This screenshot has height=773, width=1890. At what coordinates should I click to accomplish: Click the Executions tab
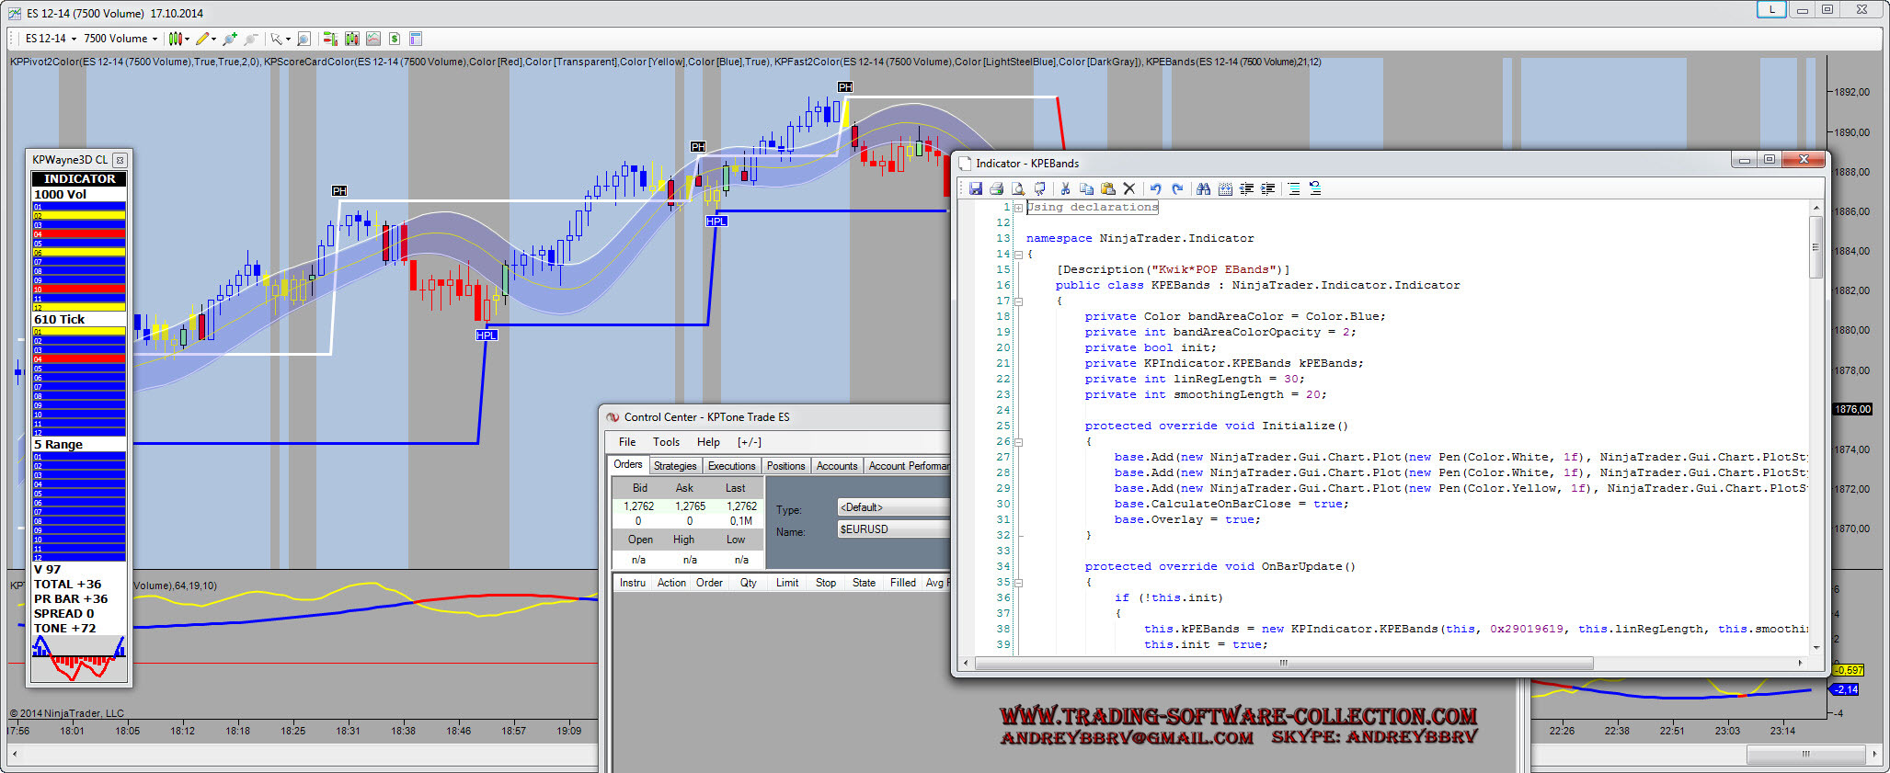[x=731, y=466]
